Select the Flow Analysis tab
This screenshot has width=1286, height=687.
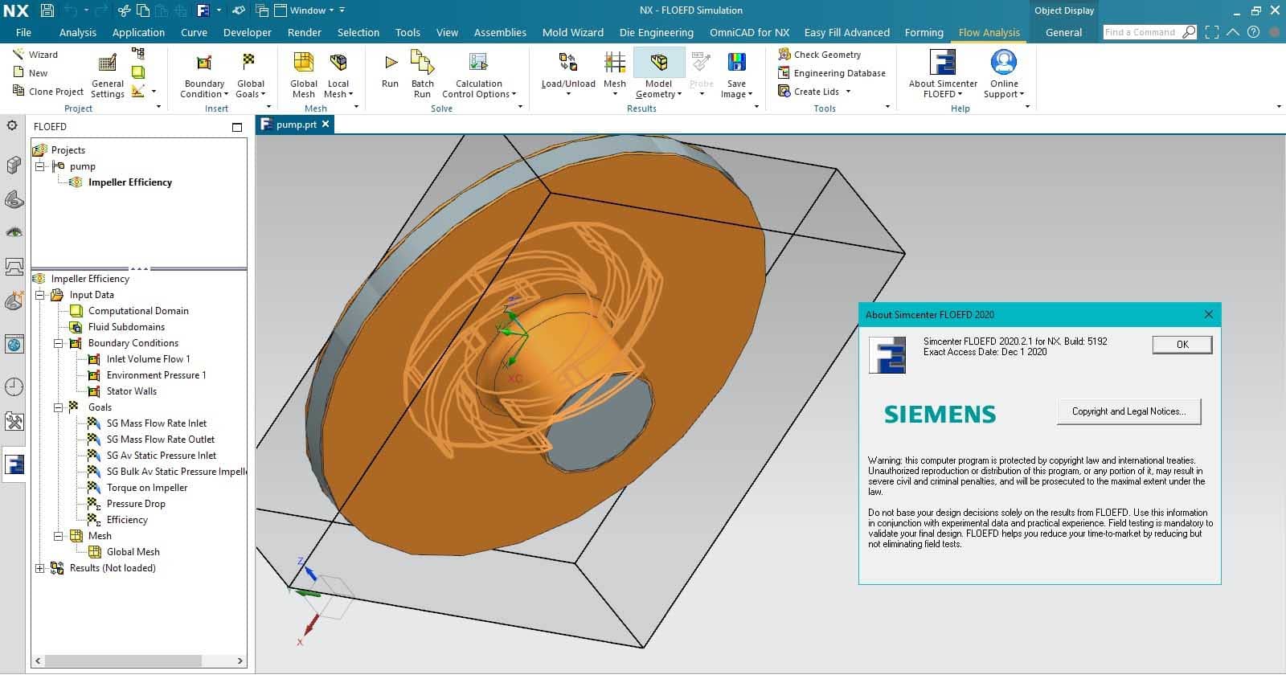pyautogui.click(x=989, y=32)
